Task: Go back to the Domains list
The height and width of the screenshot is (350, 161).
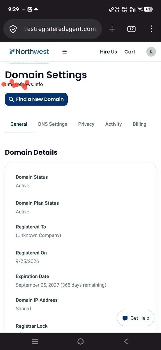Action: tap(27, 61)
